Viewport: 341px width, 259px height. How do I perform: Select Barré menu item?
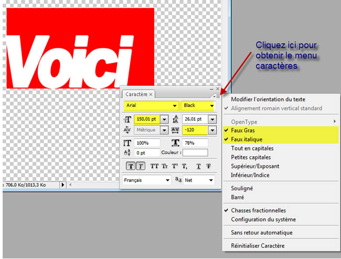[x=281, y=197]
